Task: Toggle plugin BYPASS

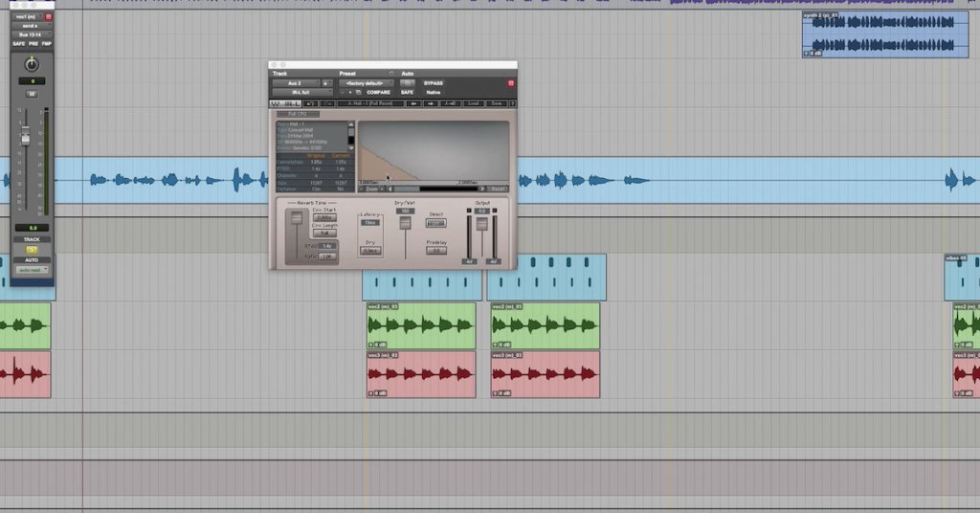Action: click(434, 83)
